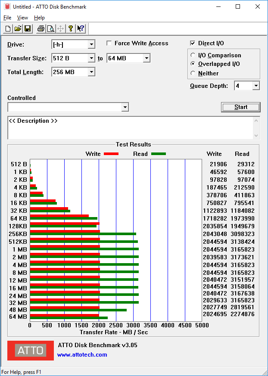
Task: Click the Save floppy disk icon
Action: point(28,29)
